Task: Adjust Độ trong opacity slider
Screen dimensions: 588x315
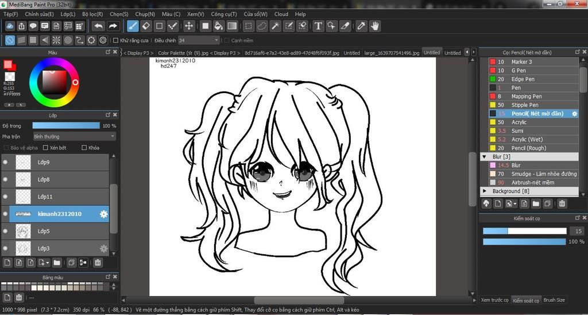Action: pyautogui.click(x=66, y=126)
